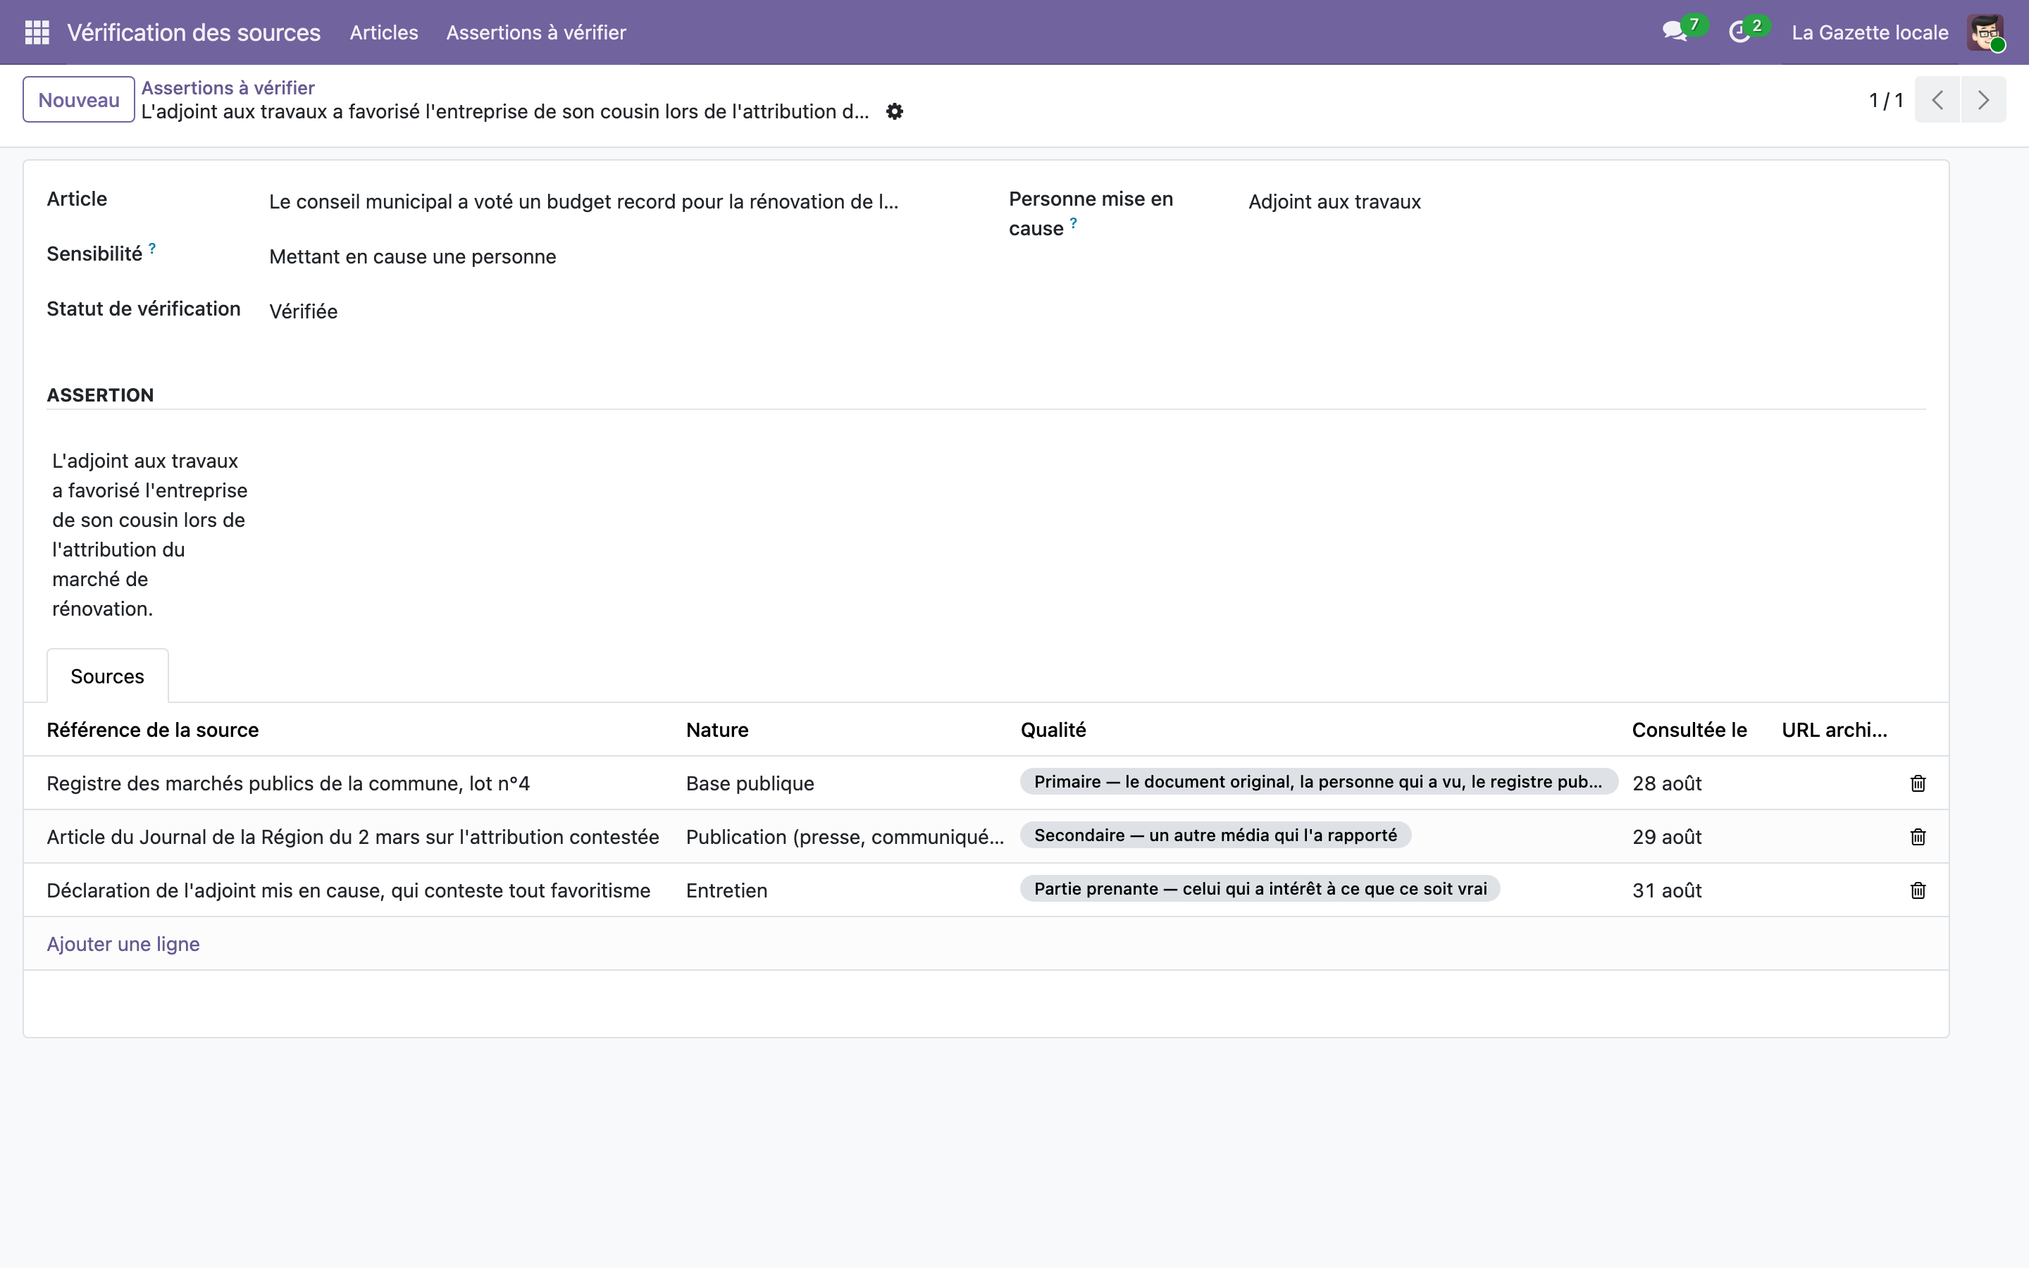Sort by Référence de la source column

[153, 731]
